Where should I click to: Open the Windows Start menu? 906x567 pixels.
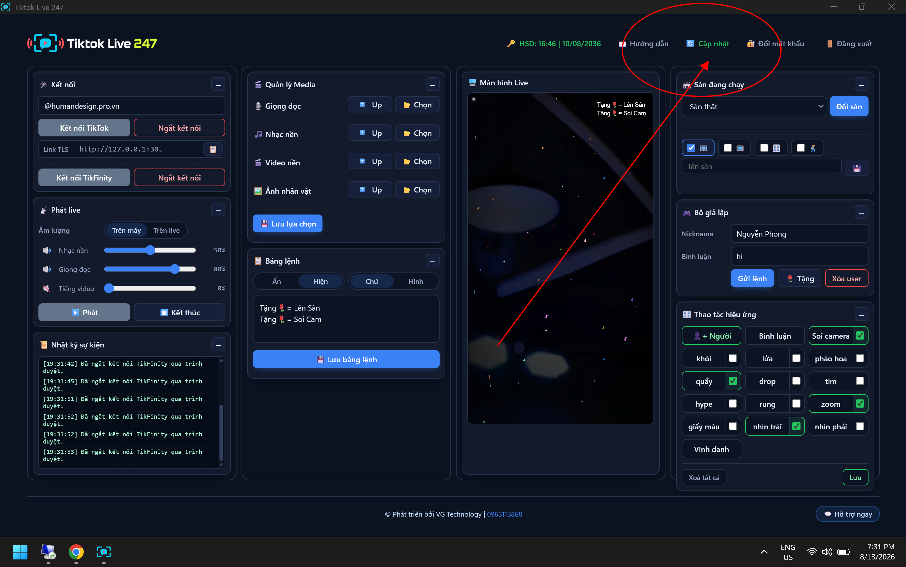point(20,552)
